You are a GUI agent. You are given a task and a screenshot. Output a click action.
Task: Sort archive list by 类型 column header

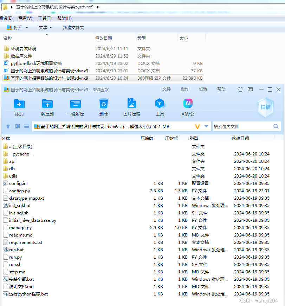click(194, 139)
